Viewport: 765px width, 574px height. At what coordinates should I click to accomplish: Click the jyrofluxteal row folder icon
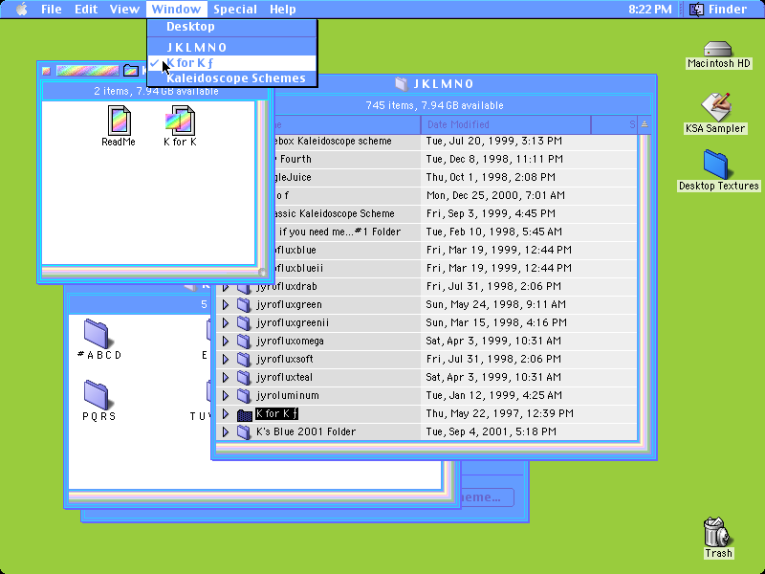pyautogui.click(x=244, y=377)
